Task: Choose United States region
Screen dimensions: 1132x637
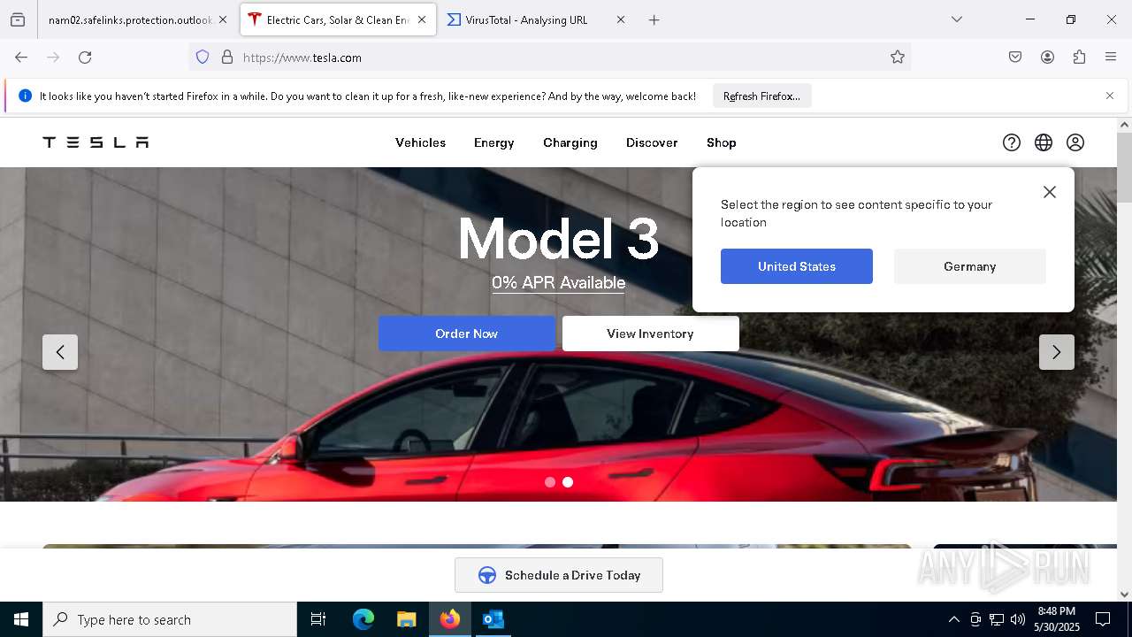Action: 797,266
